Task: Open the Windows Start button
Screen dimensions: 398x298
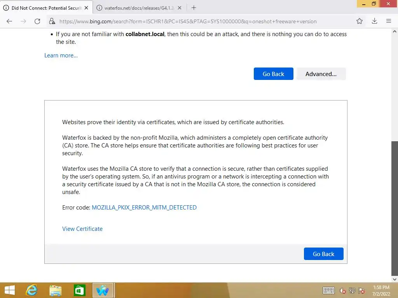Action: (10, 290)
